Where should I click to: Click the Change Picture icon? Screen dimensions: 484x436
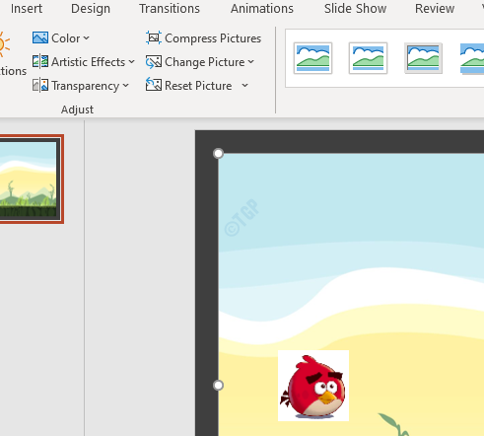point(154,62)
